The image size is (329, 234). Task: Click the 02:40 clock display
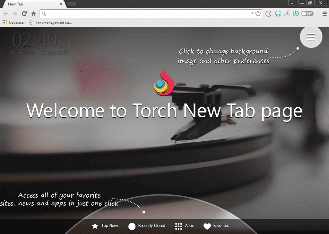point(35,40)
